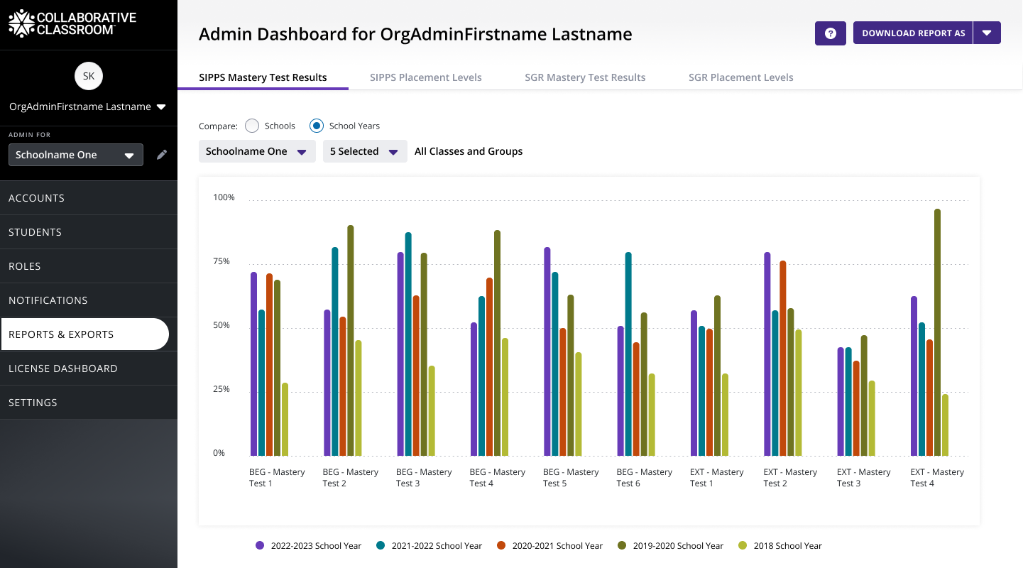
Task: Click the SK user avatar
Action: [x=89, y=76]
